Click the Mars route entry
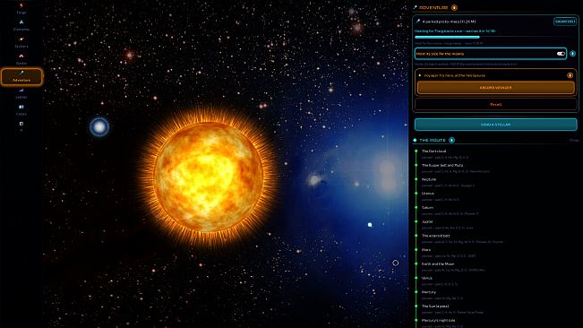 [426, 250]
